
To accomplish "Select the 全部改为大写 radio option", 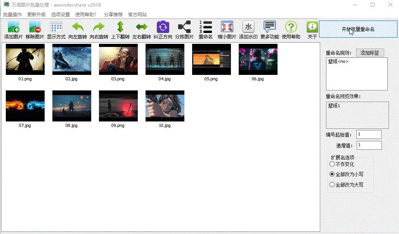I will 332,185.
